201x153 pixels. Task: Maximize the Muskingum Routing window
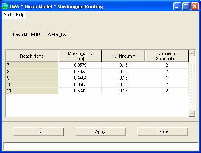186,6
